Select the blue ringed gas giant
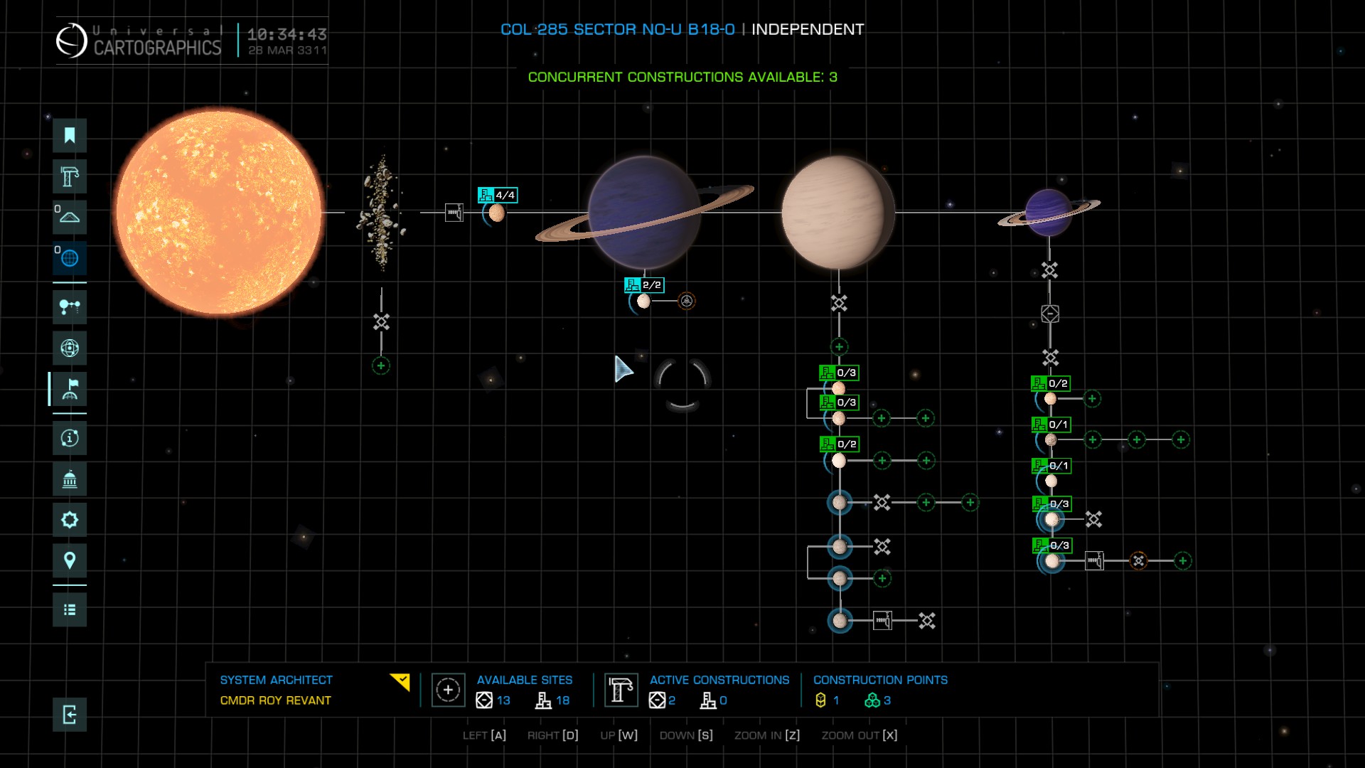The height and width of the screenshot is (768, 1365). click(x=644, y=212)
